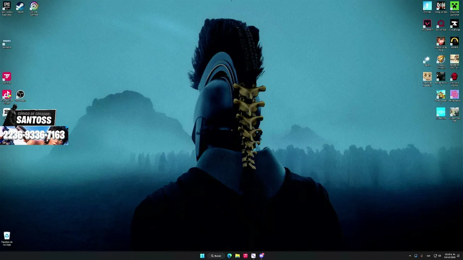463x260 pixels.
Task: Open the Gang Beasts shortcut
Action: (454, 96)
